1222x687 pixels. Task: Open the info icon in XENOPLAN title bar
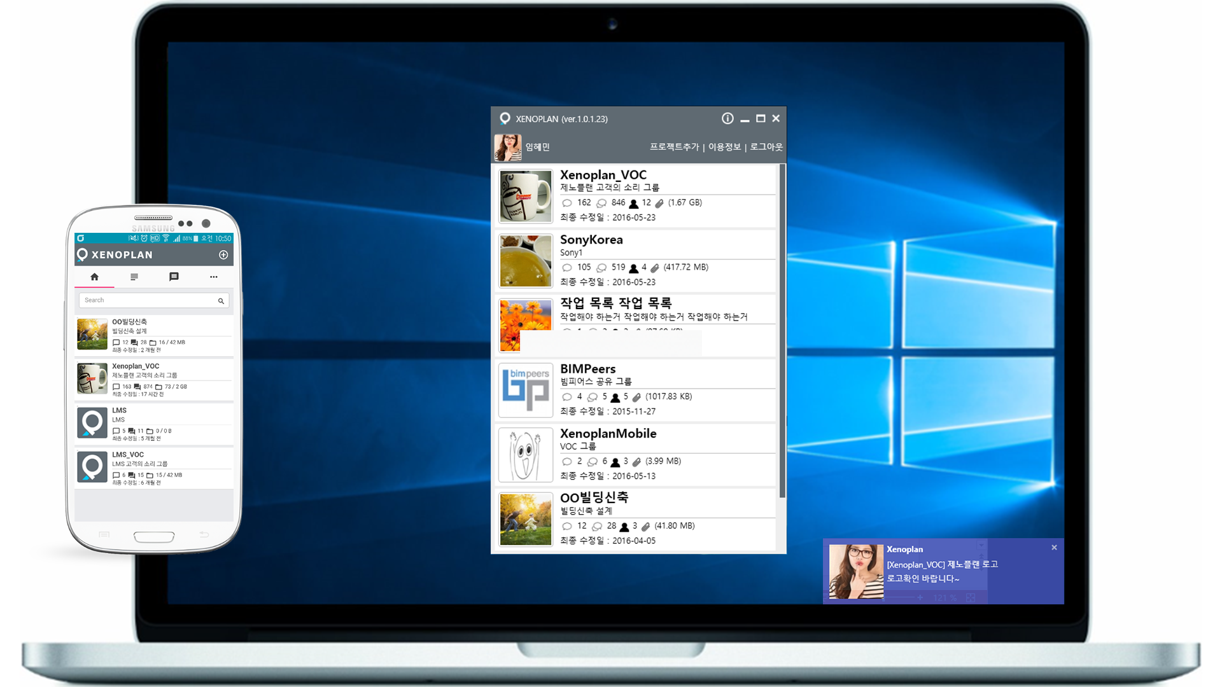[727, 118]
